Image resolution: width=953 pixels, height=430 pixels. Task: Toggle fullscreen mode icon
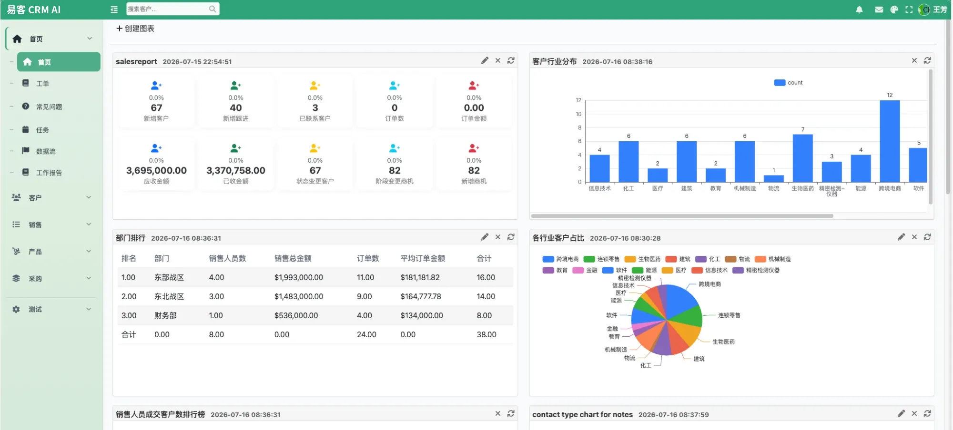[909, 10]
